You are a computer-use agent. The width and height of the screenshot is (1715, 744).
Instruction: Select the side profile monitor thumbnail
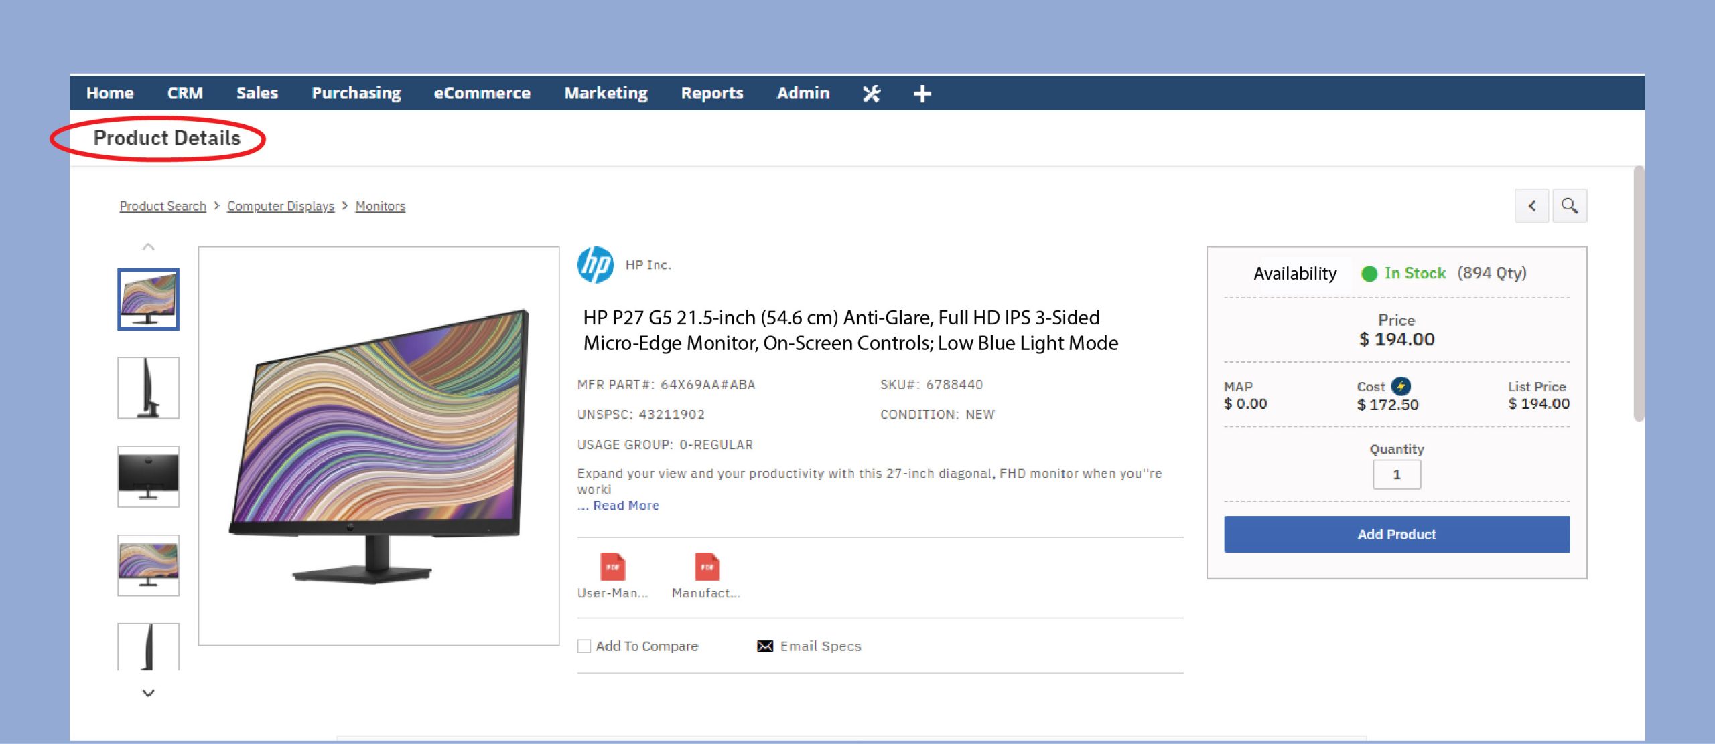[148, 387]
